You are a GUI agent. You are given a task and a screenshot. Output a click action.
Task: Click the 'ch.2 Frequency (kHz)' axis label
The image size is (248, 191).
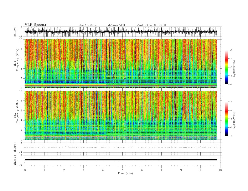(17, 111)
